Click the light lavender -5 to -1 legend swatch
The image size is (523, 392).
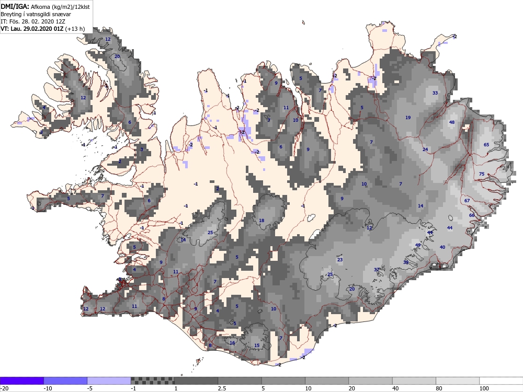[109, 381]
